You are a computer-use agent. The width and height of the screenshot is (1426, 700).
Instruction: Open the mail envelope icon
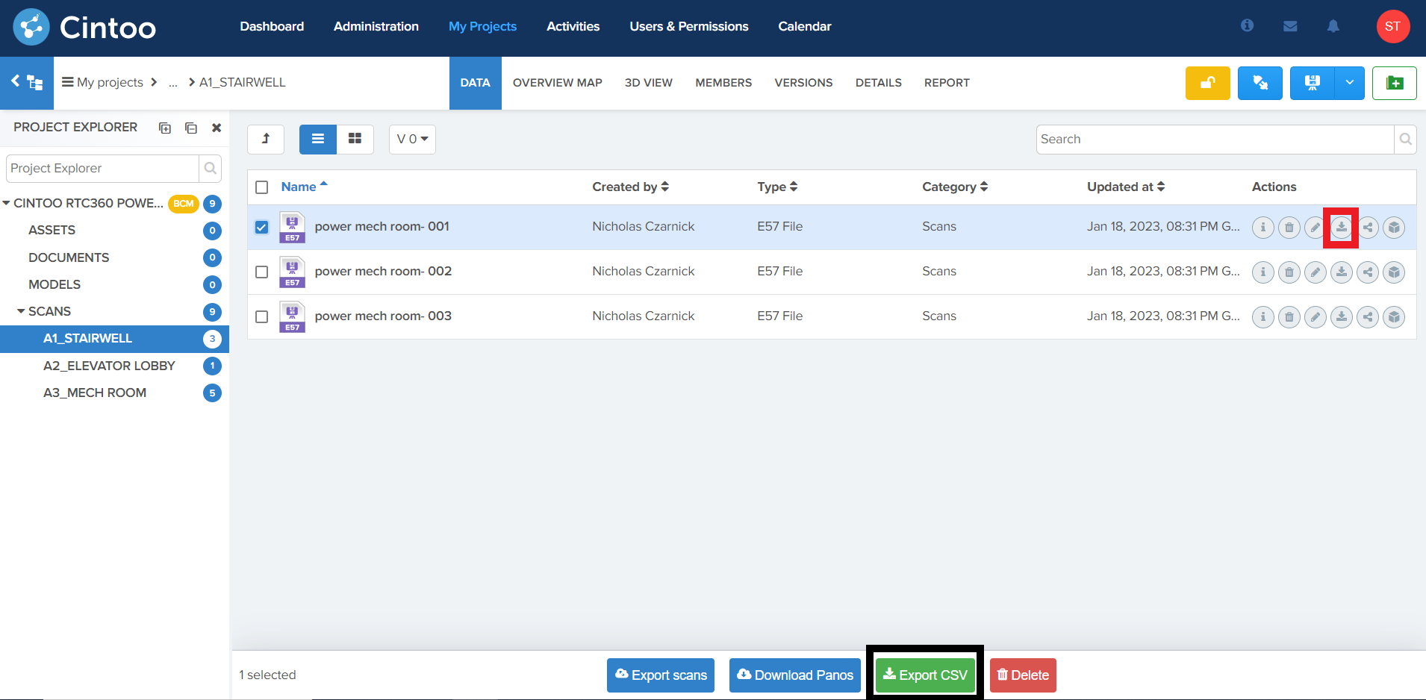1290,26
